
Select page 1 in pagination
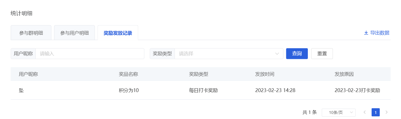point(376,112)
